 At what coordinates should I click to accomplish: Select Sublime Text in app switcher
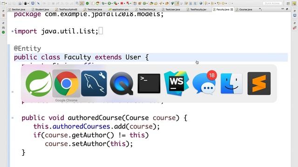coord(259,83)
